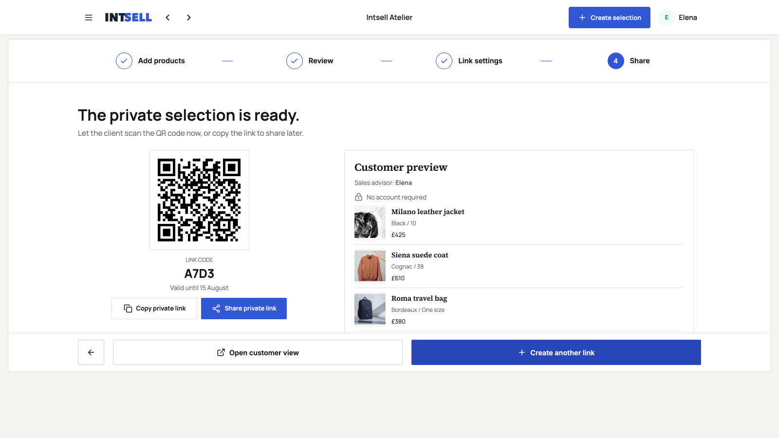
Task: Click the Milano leather jacket thumbnail
Action: 370,223
